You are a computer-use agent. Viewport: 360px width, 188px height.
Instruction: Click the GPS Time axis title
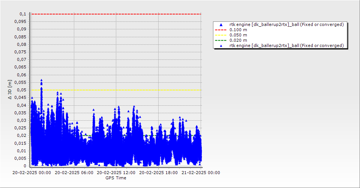tap(116, 178)
